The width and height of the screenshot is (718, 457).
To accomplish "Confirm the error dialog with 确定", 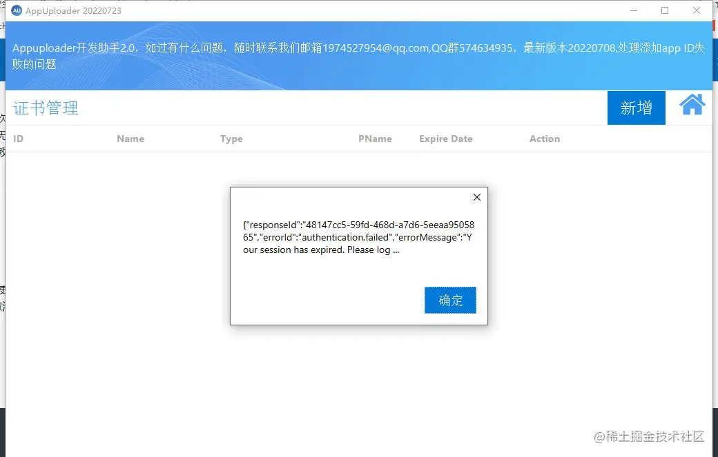I will coord(450,300).
